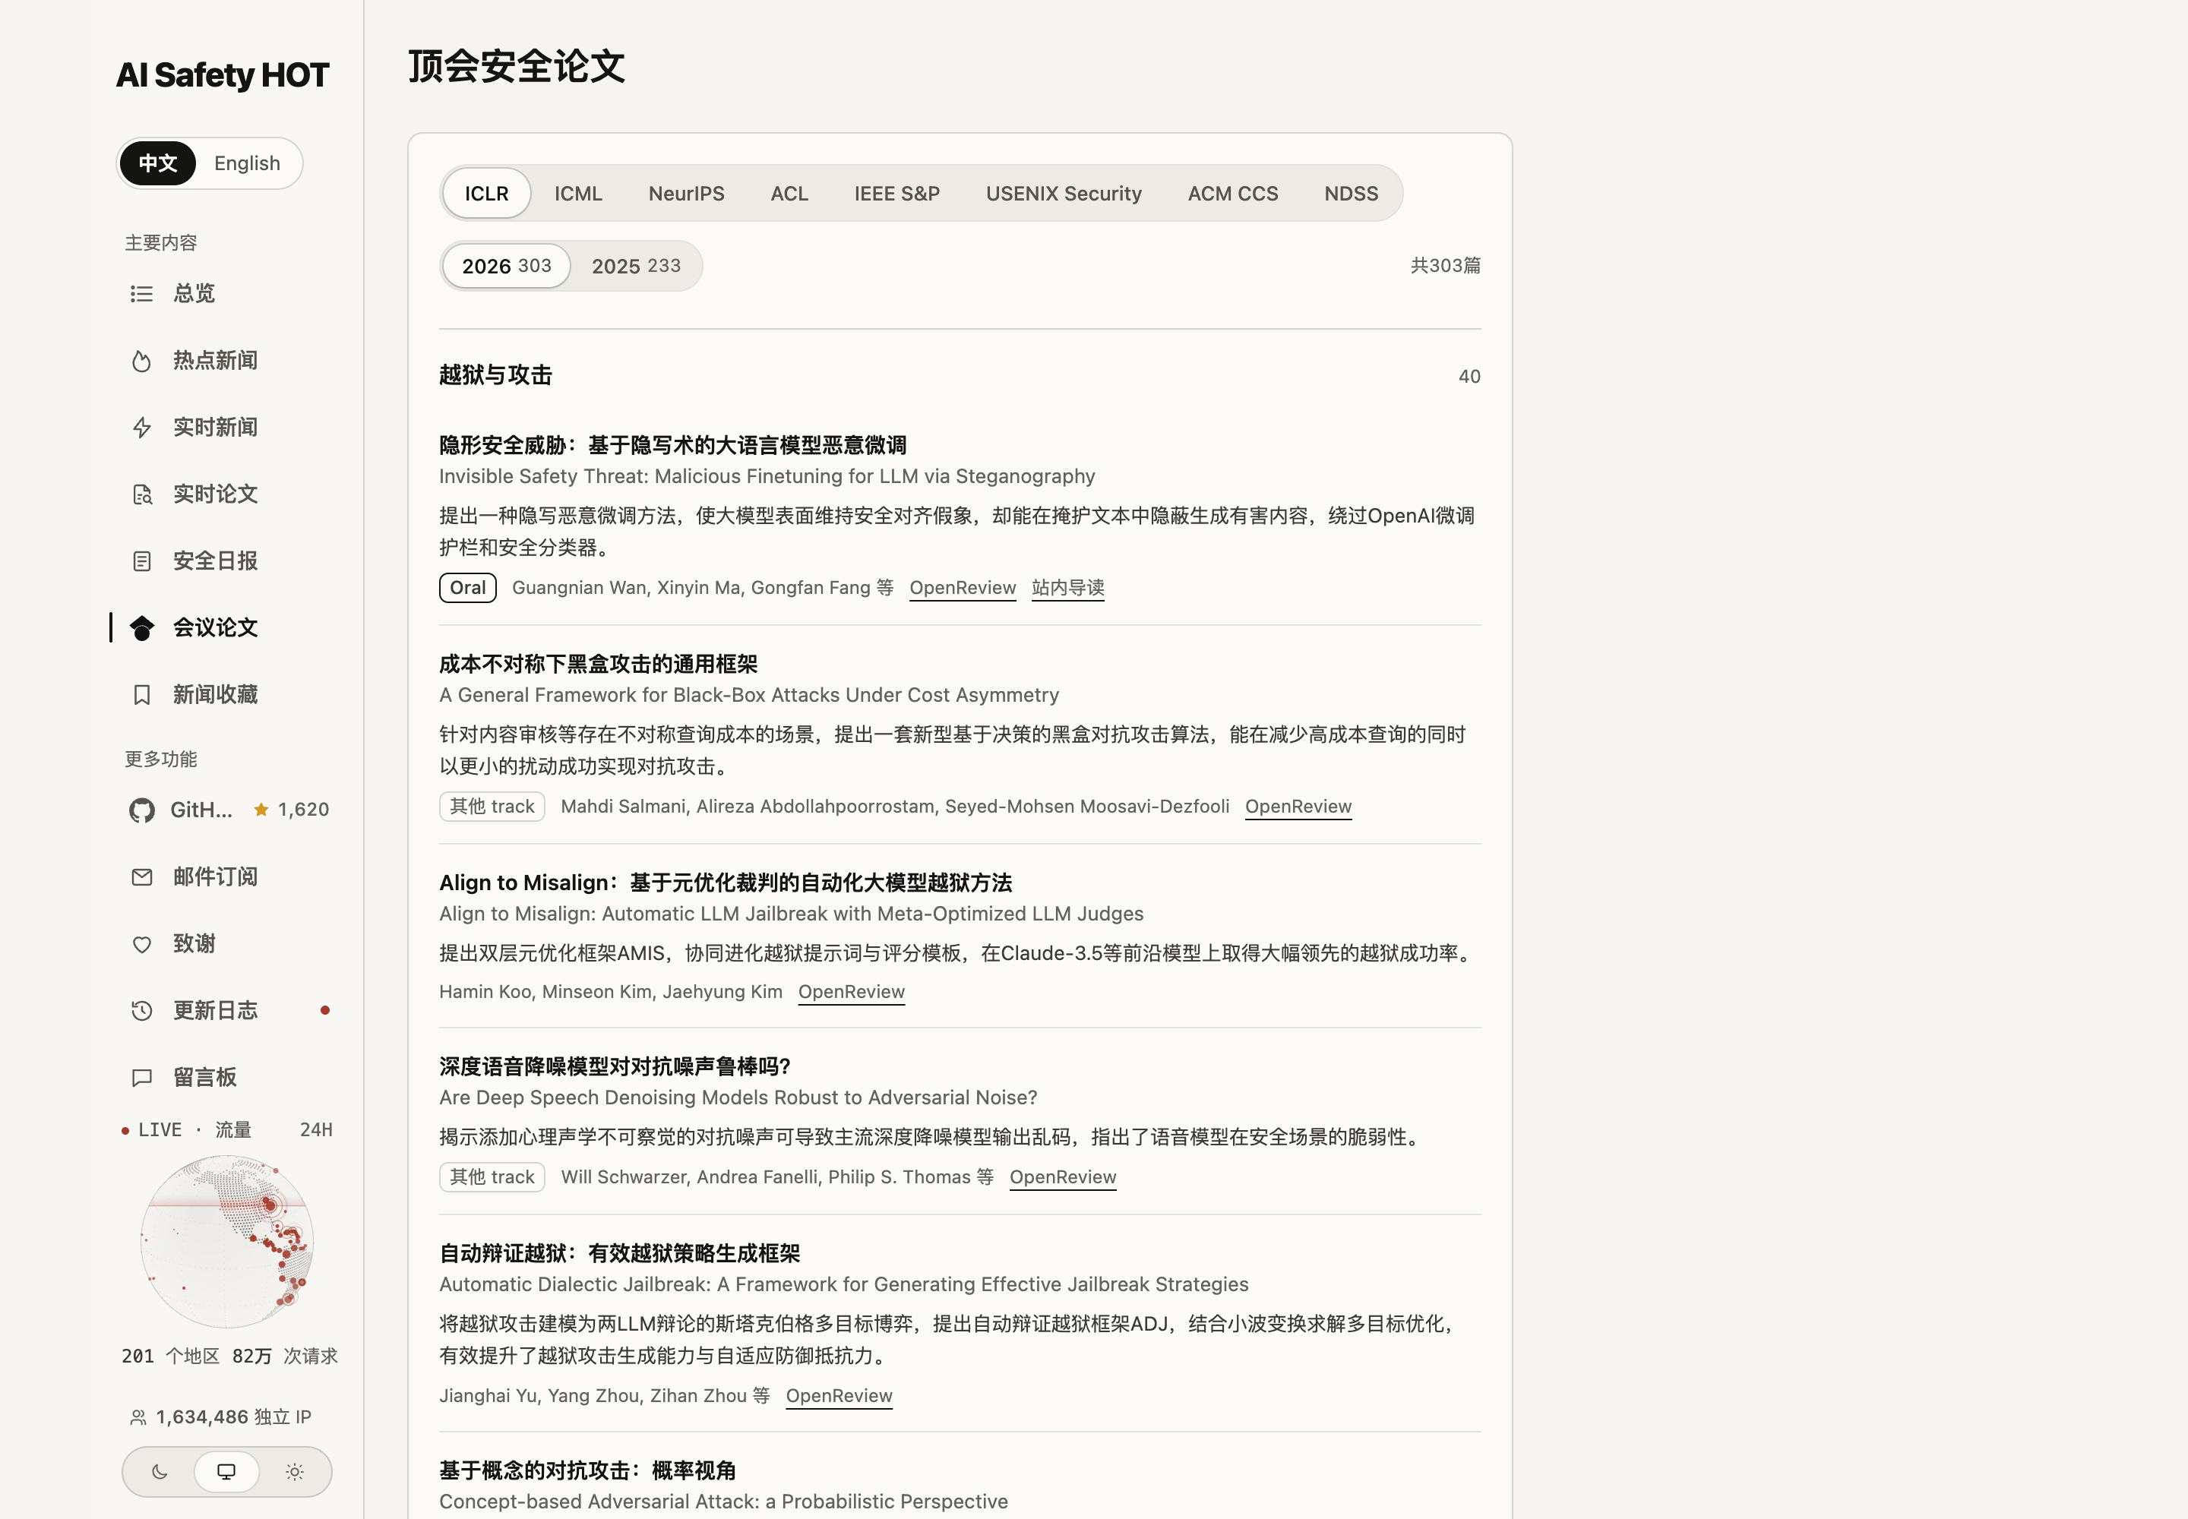Click the bookmark icon for 新闻收藏
The width and height of the screenshot is (2188, 1519).
coord(142,695)
